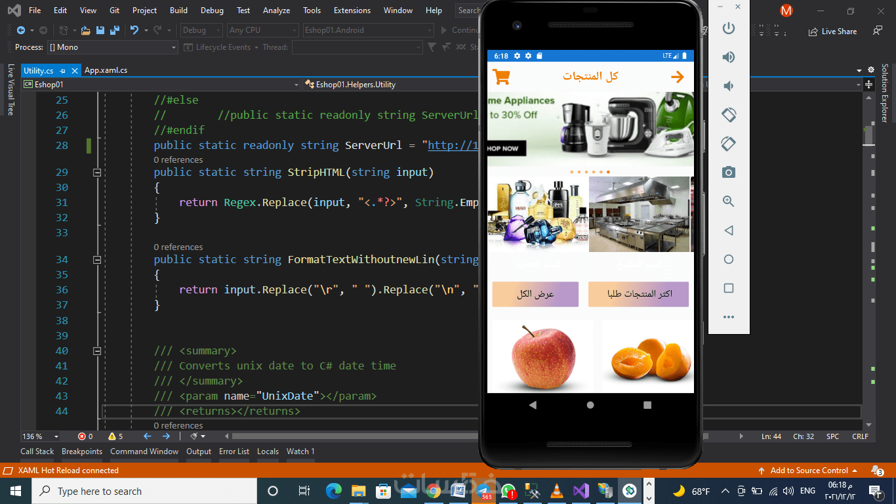
Task: Click Add to Source Control
Action: 807,471
